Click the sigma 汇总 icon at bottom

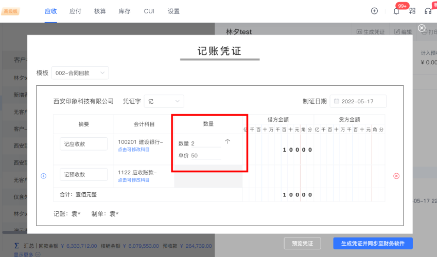click(16, 246)
